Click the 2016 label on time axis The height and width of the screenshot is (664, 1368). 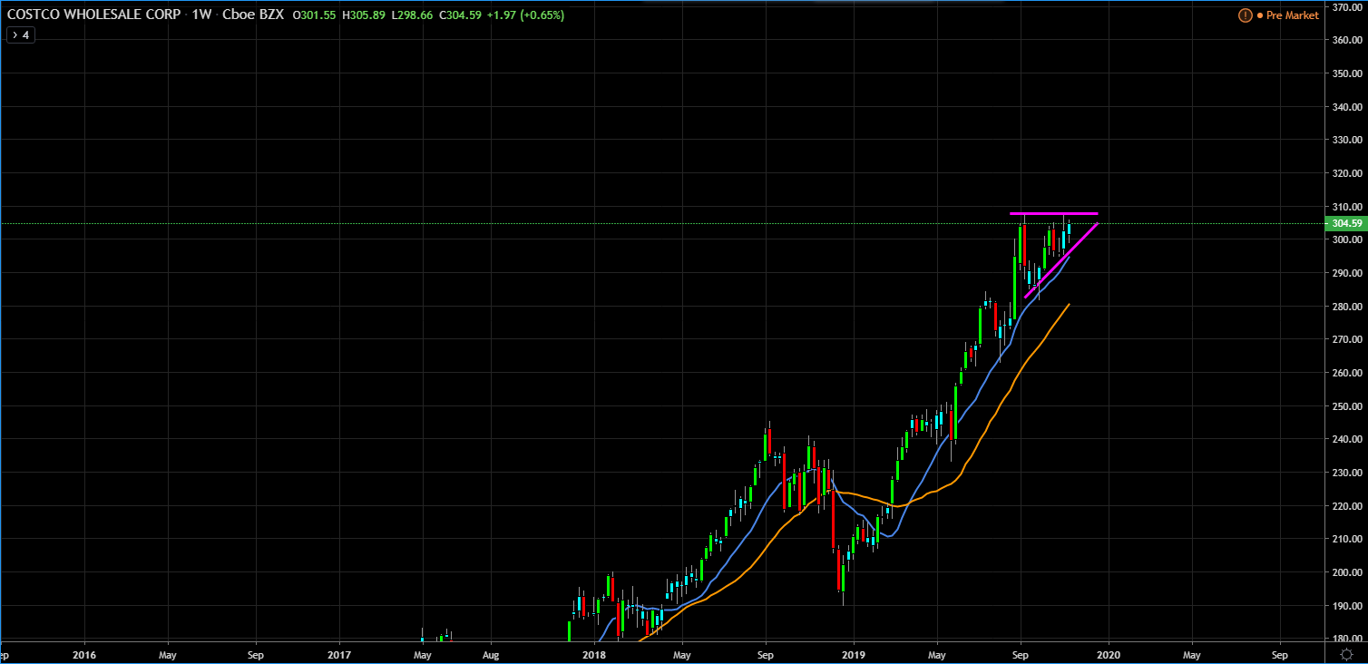pos(83,654)
